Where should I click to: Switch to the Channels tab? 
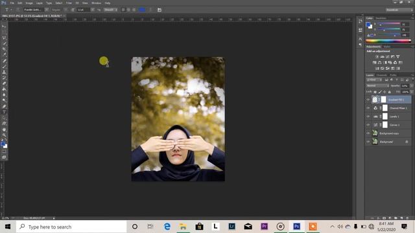click(381, 75)
